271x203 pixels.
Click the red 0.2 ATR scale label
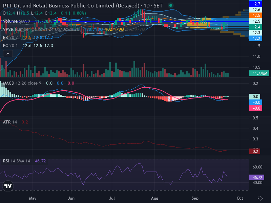pyautogui.click(x=255, y=152)
